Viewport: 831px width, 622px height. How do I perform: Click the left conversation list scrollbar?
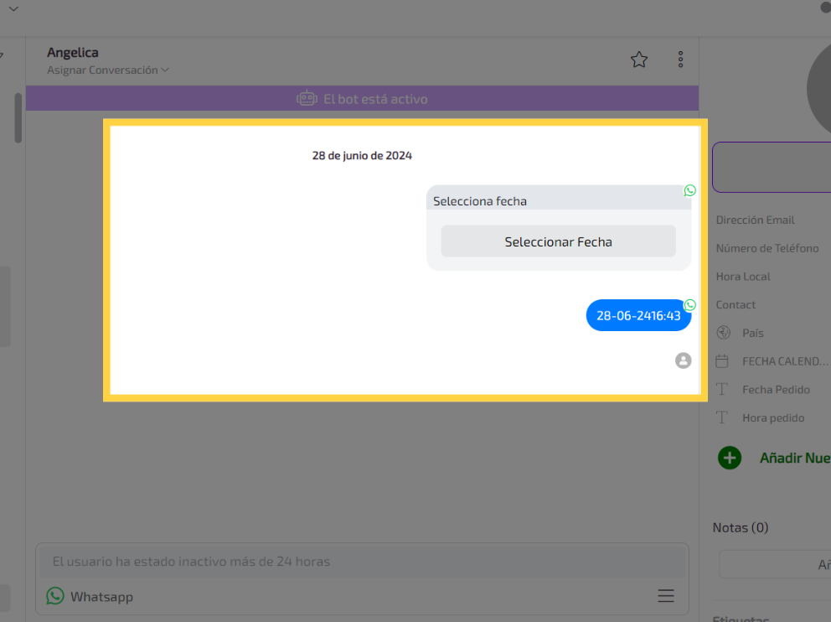point(18,117)
